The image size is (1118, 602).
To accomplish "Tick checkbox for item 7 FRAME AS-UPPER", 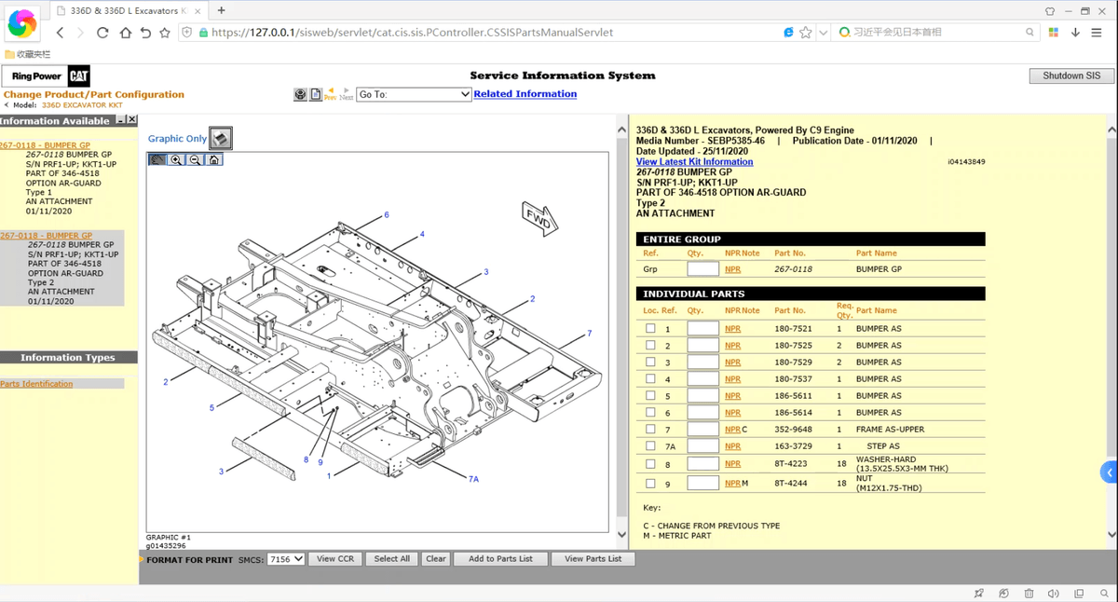I will click(x=650, y=430).
